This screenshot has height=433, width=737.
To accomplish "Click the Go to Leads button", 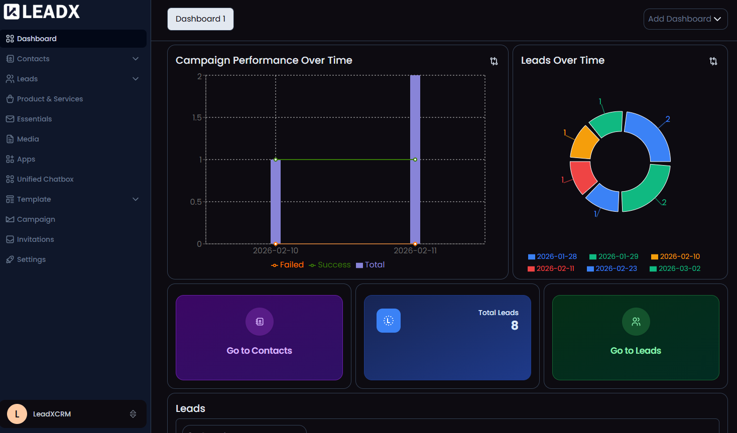I will click(x=635, y=350).
